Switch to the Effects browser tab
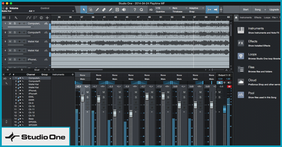The height and width of the screenshot is (147, 282). tap(258, 18)
